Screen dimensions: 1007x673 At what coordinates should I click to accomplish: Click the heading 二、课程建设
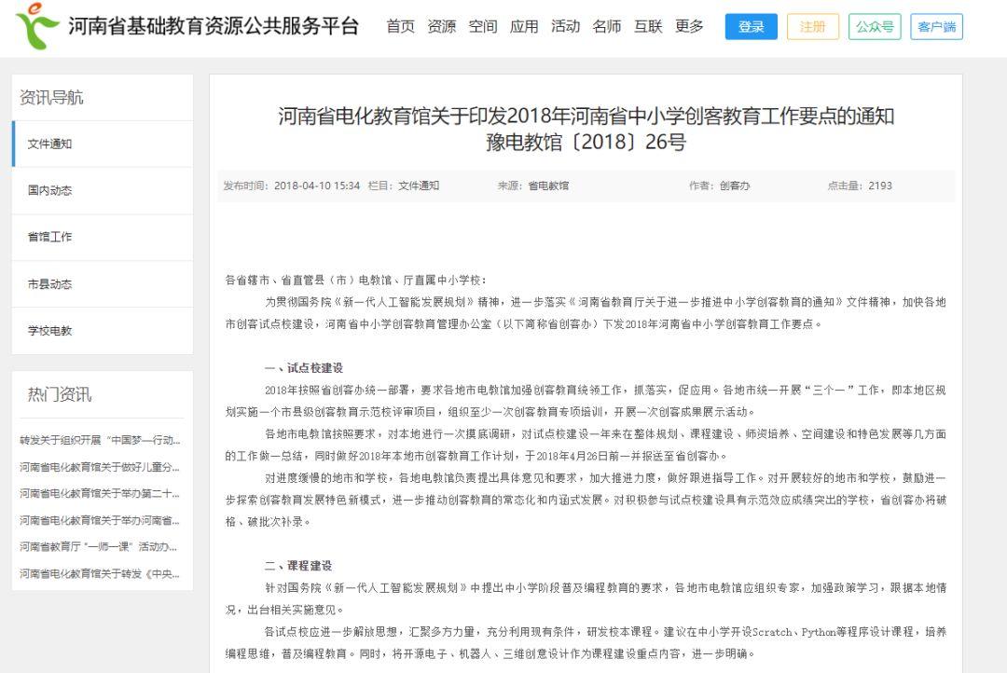[298, 566]
